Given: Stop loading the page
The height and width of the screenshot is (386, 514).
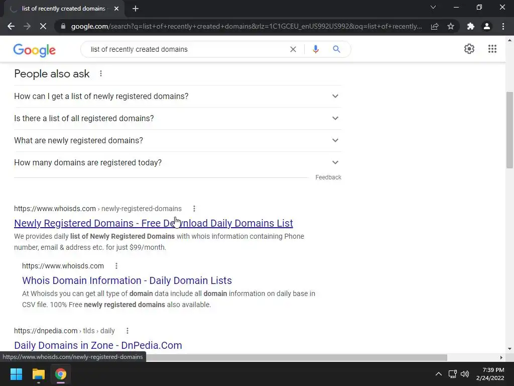Looking at the screenshot, I should point(43,26).
